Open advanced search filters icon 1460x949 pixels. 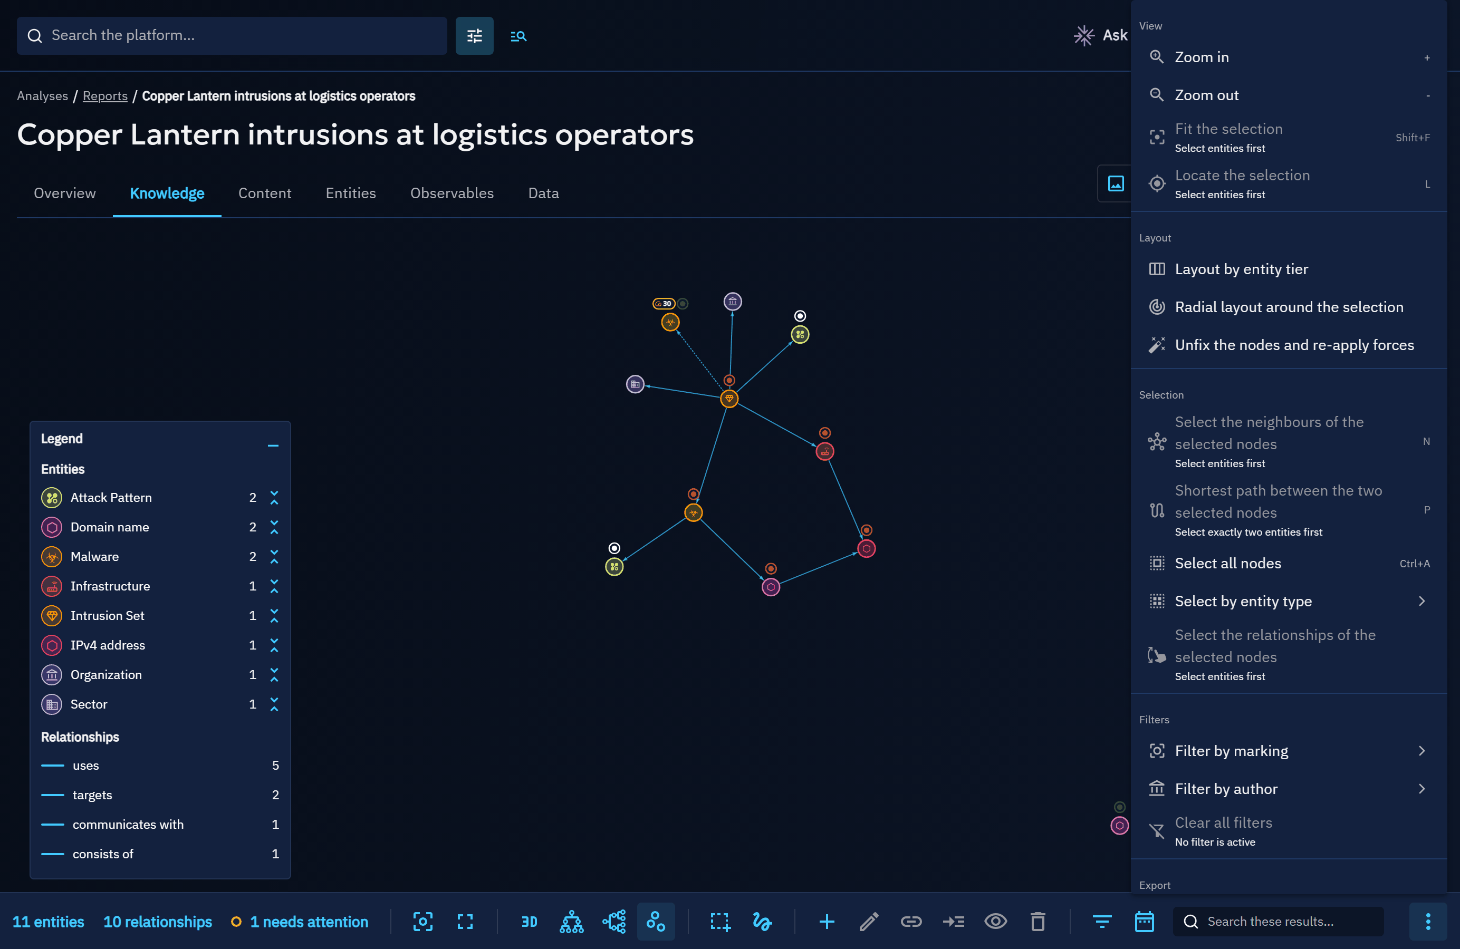474,35
